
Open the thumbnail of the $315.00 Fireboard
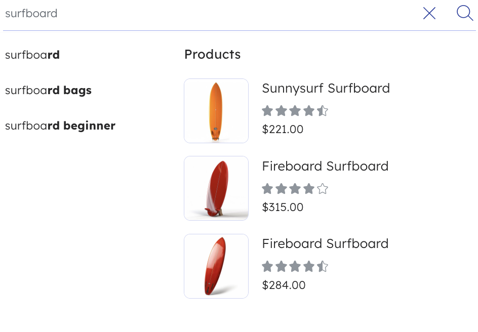pyautogui.click(x=216, y=188)
